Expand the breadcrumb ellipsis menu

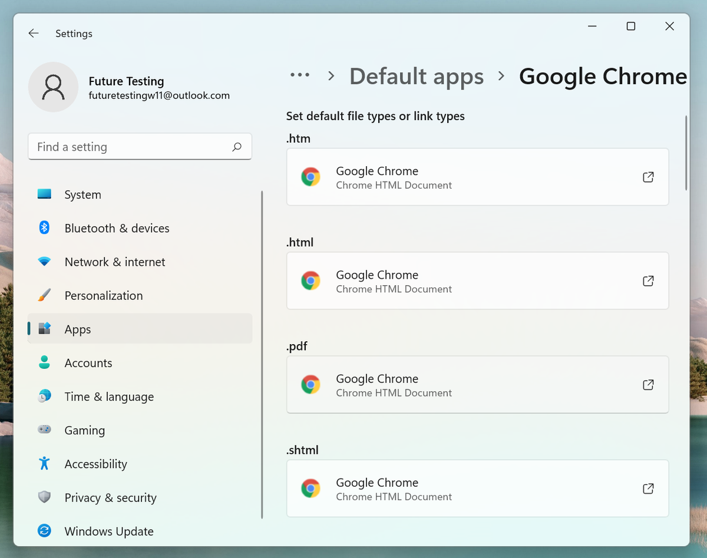click(x=300, y=75)
